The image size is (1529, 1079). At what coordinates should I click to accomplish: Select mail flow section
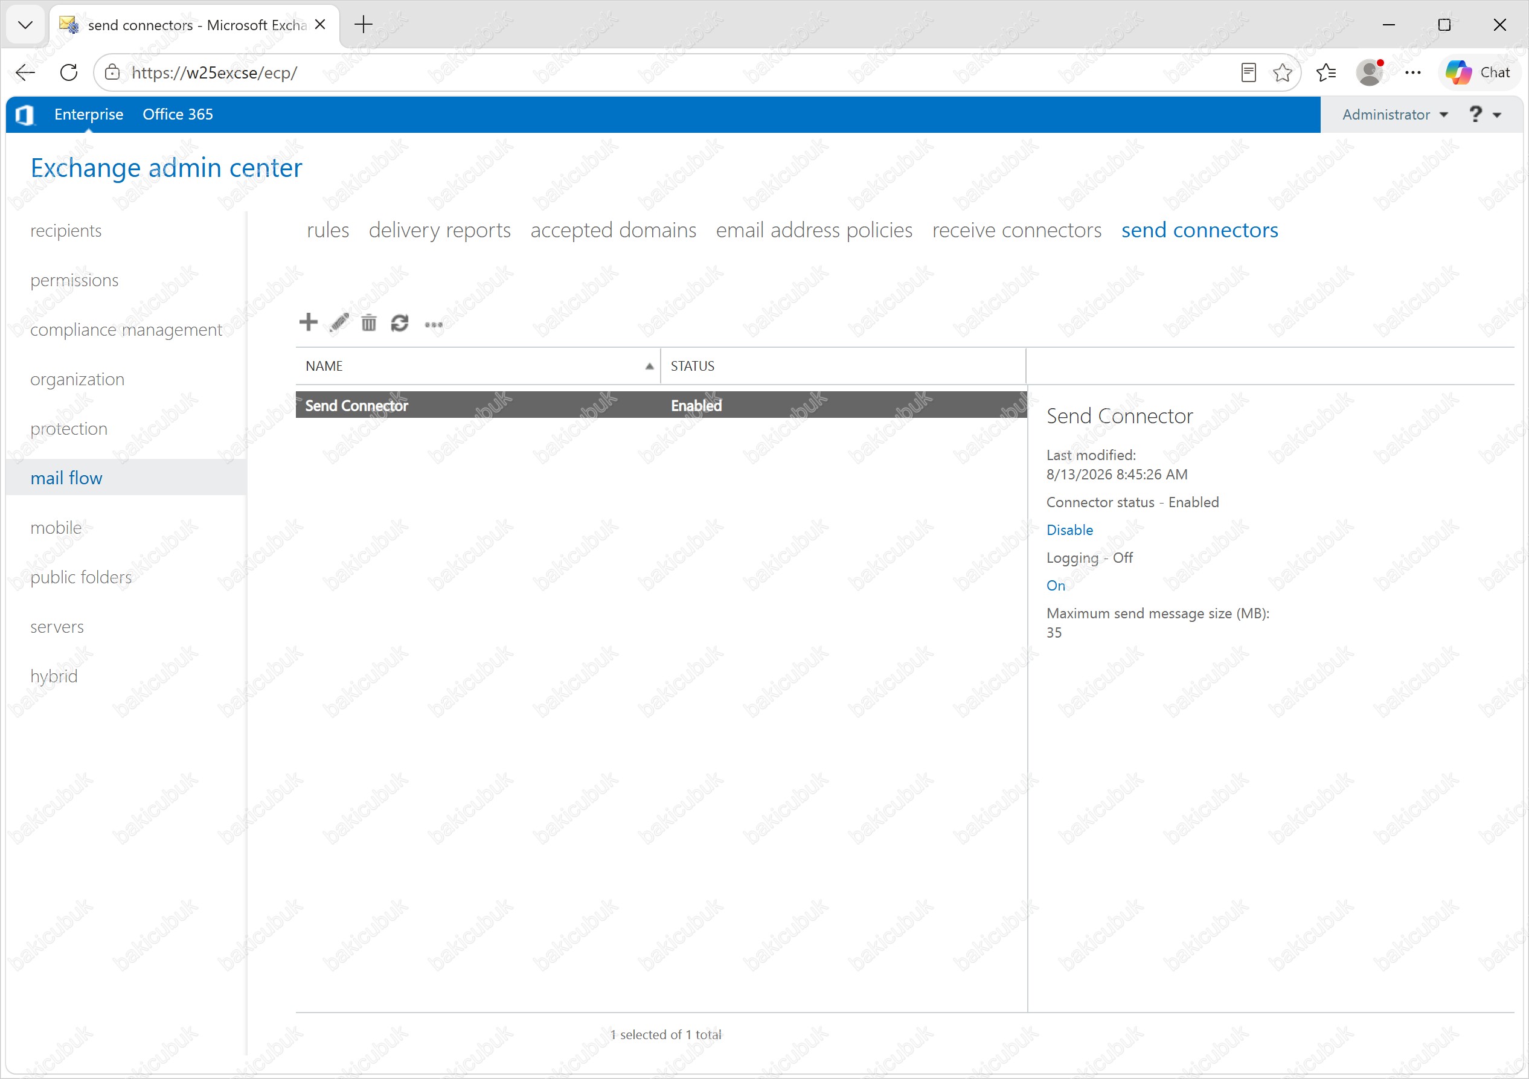coord(126,478)
